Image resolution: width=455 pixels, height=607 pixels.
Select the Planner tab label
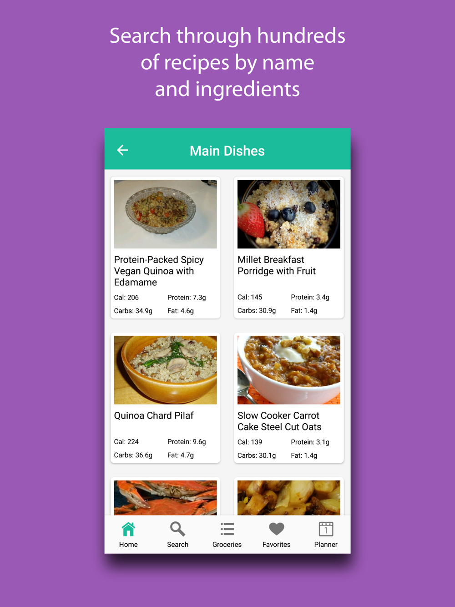pos(326,544)
